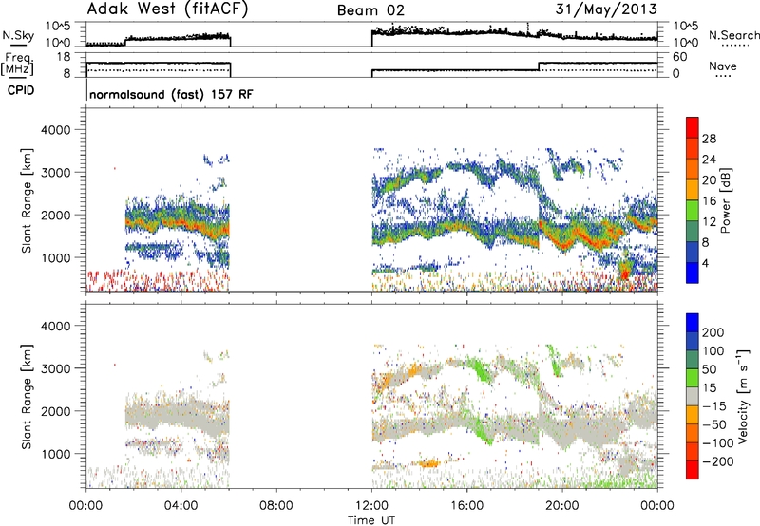Click the '4000' tick in power panel
Viewport: 760px width, 526px height.
click(x=56, y=130)
